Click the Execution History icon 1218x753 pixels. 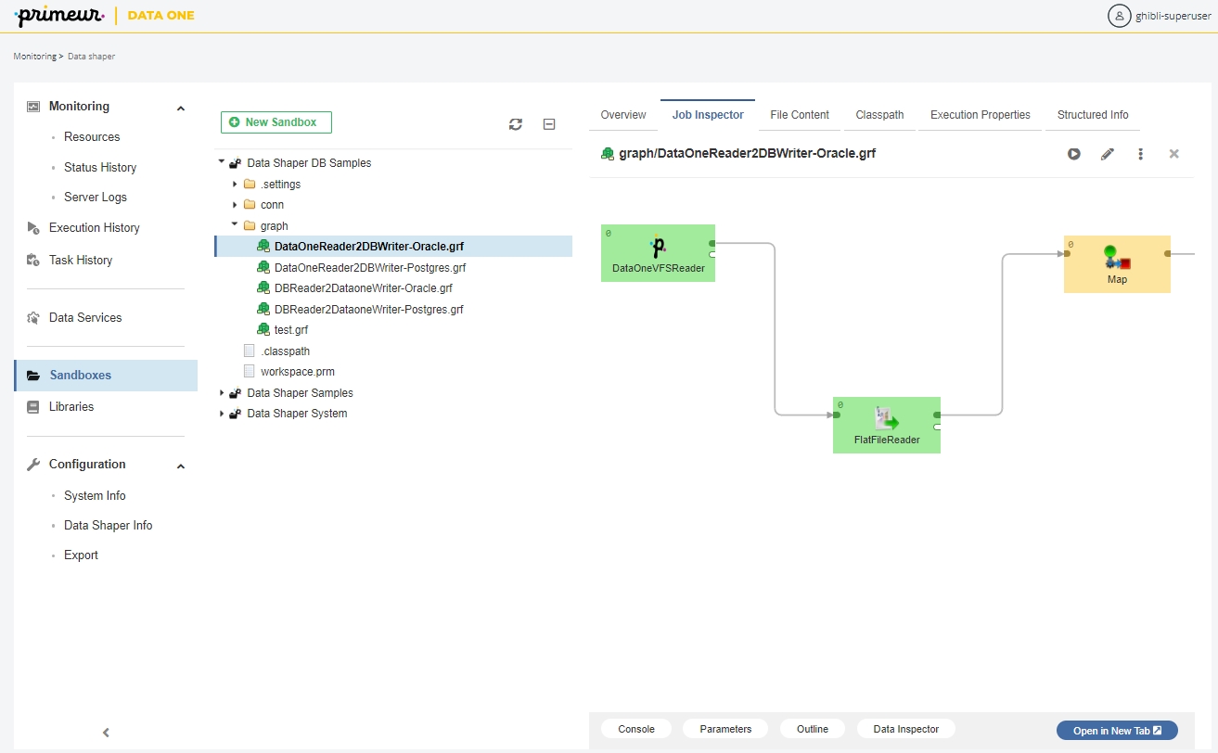33,228
